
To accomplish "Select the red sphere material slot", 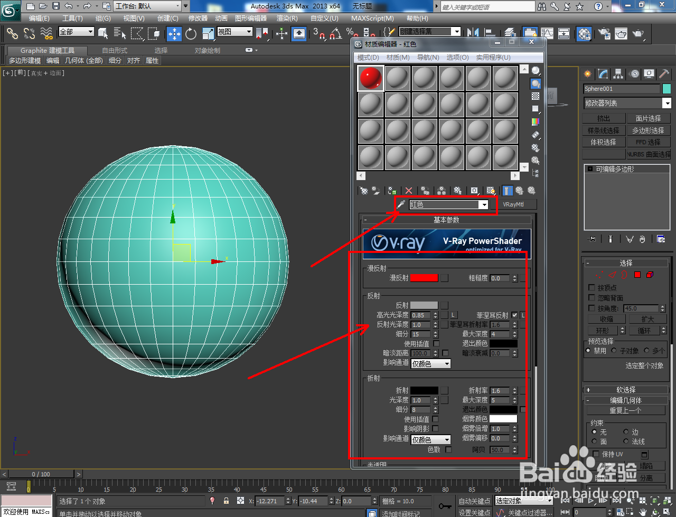I will coord(370,78).
